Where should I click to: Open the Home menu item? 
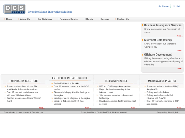click(x=9, y=19)
